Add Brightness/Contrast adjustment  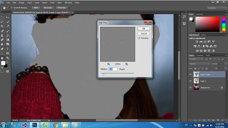click(x=197, y=42)
